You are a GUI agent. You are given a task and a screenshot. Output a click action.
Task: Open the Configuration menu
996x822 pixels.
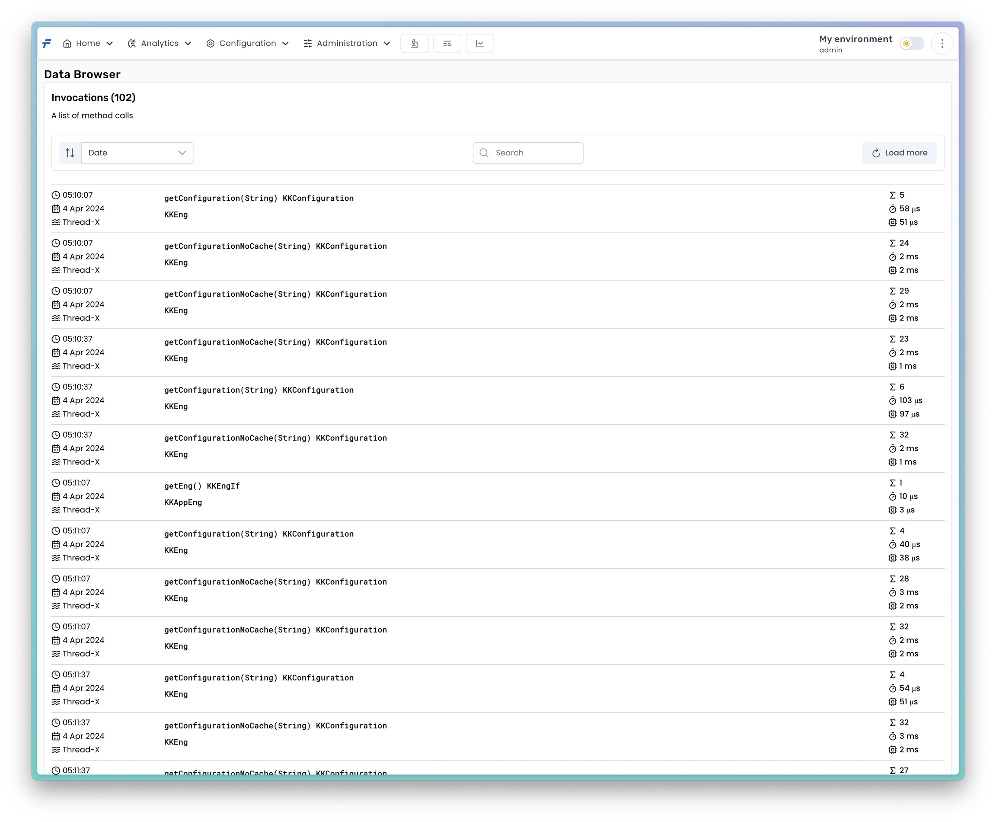pos(247,44)
